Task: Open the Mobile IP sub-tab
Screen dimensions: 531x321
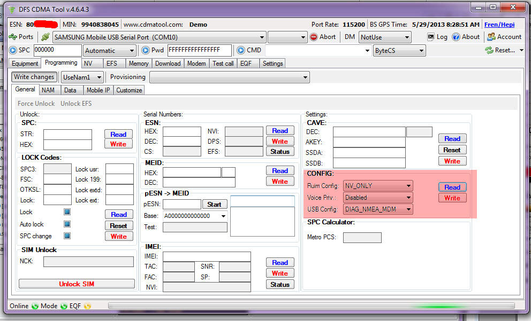Action: [x=98, y=90]
